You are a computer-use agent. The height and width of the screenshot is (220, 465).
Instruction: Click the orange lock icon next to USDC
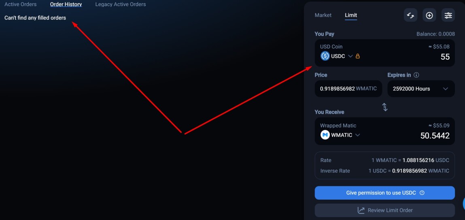click(358, 56)
